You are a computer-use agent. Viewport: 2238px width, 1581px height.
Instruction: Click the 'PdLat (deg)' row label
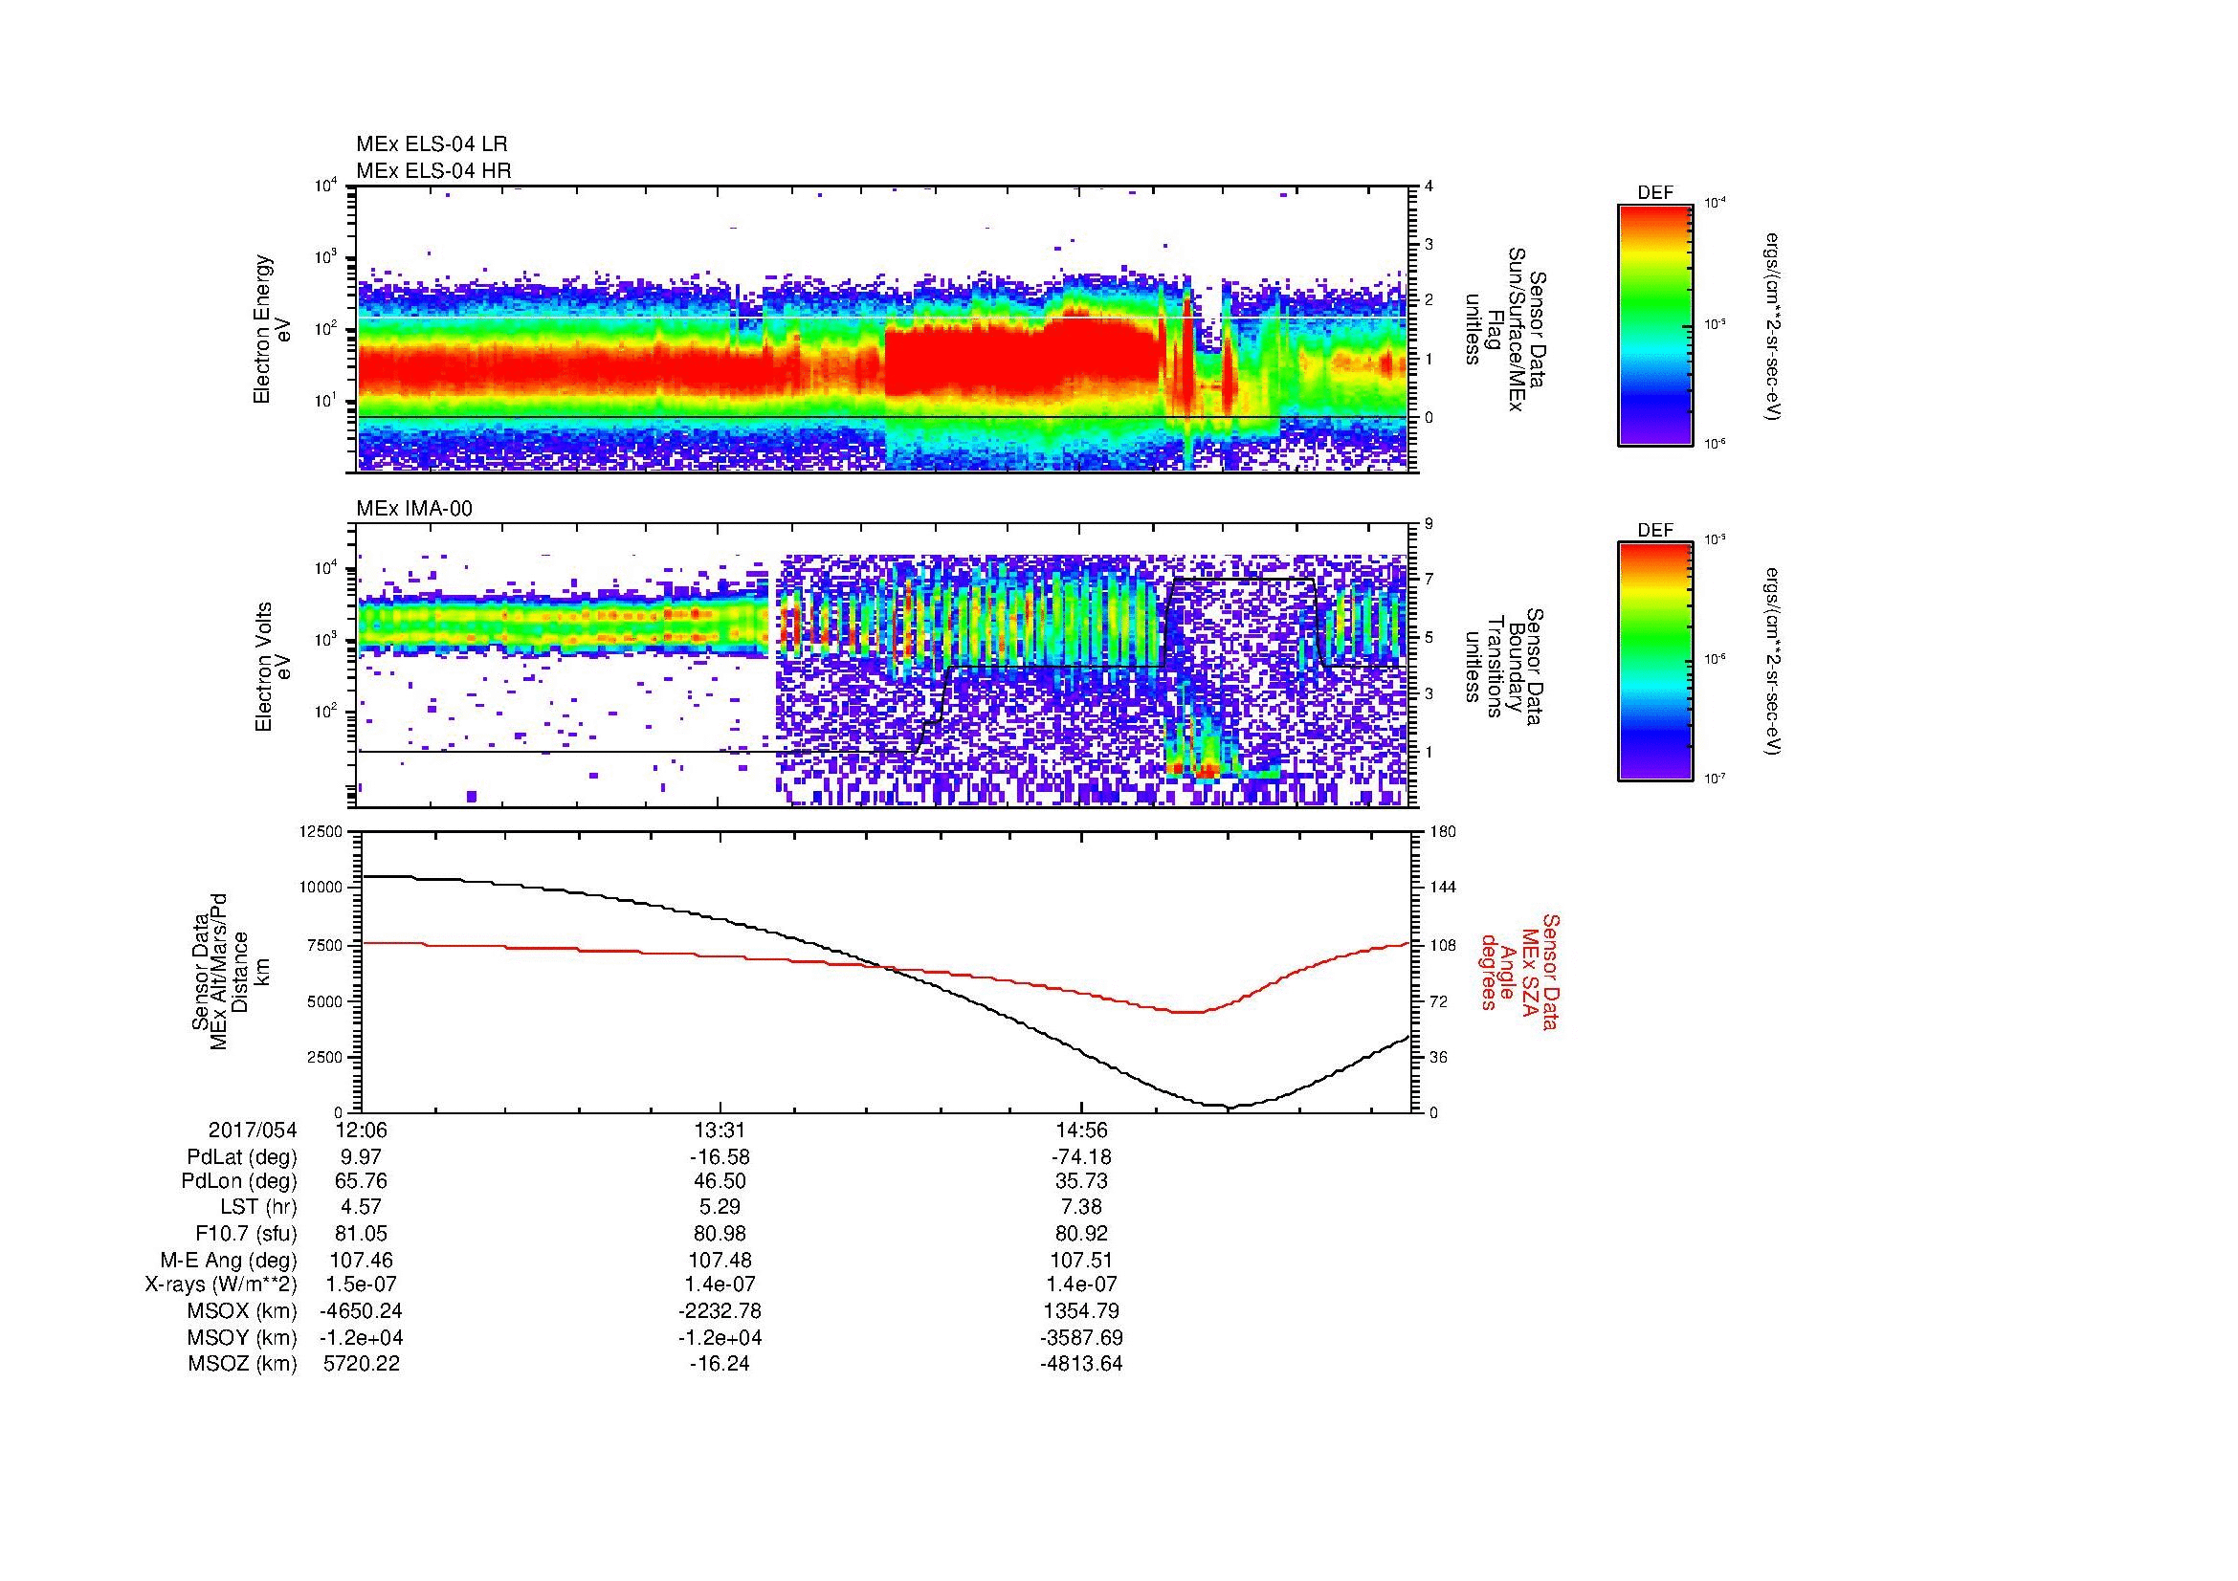coord(242,1157)
